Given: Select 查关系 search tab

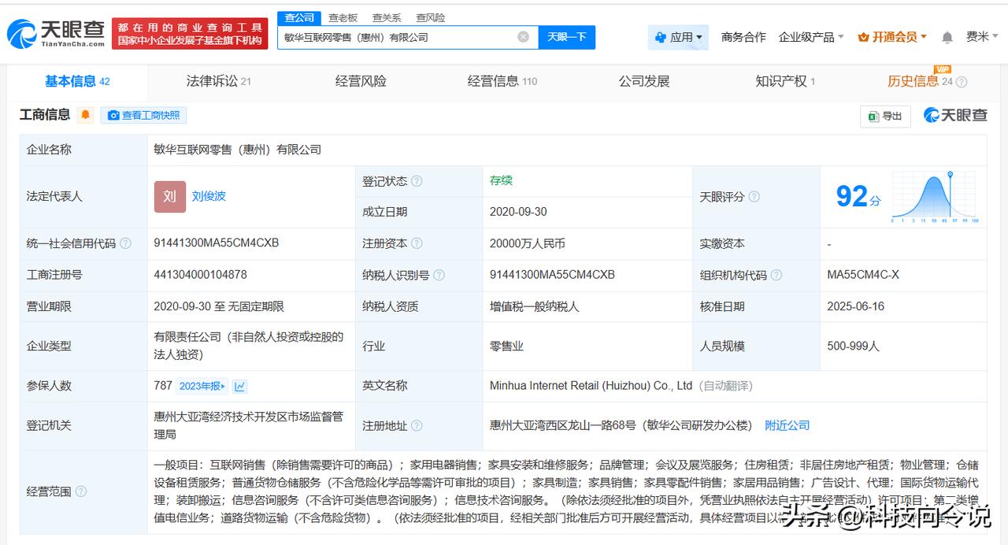Looking at the screenshot, I should tap(386, 18).
